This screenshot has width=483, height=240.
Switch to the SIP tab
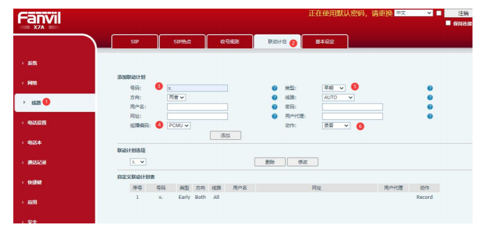(134, 42)
